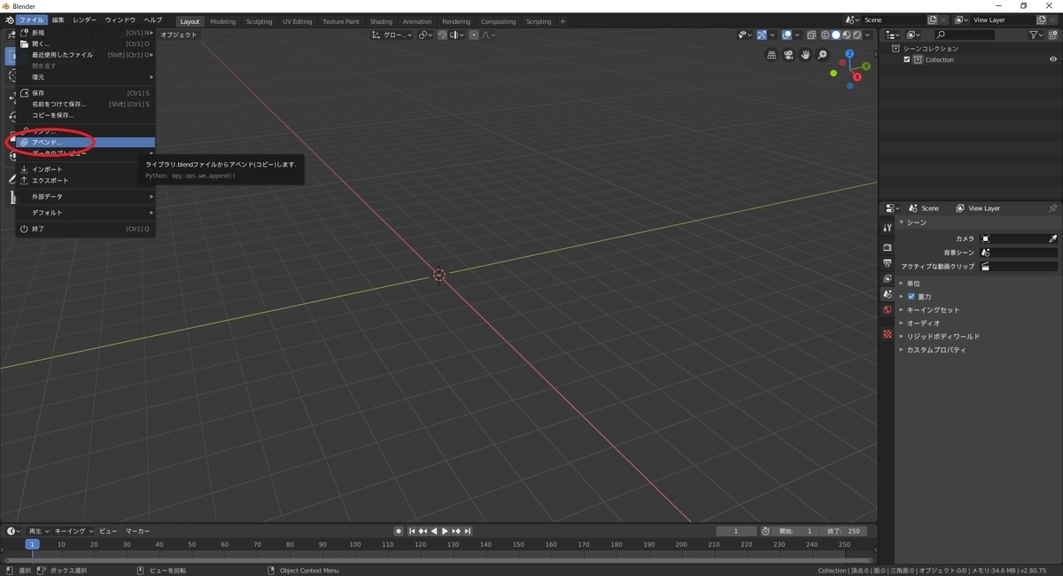
Task: Open External Data (外部データ) submenu
Action: pos(85,196)
